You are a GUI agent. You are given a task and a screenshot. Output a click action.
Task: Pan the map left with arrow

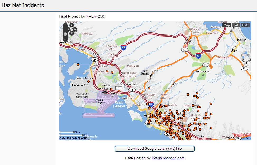point(68,30)
